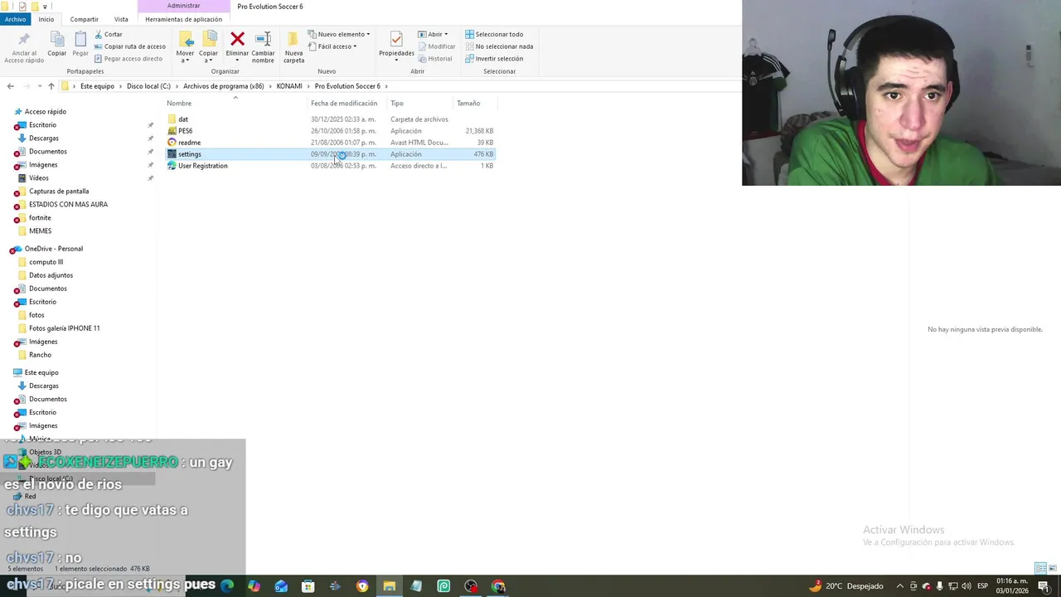Click the Cambiar nombre icon
The width and height of the screenshot is (1061, 597).
[263, 39]
